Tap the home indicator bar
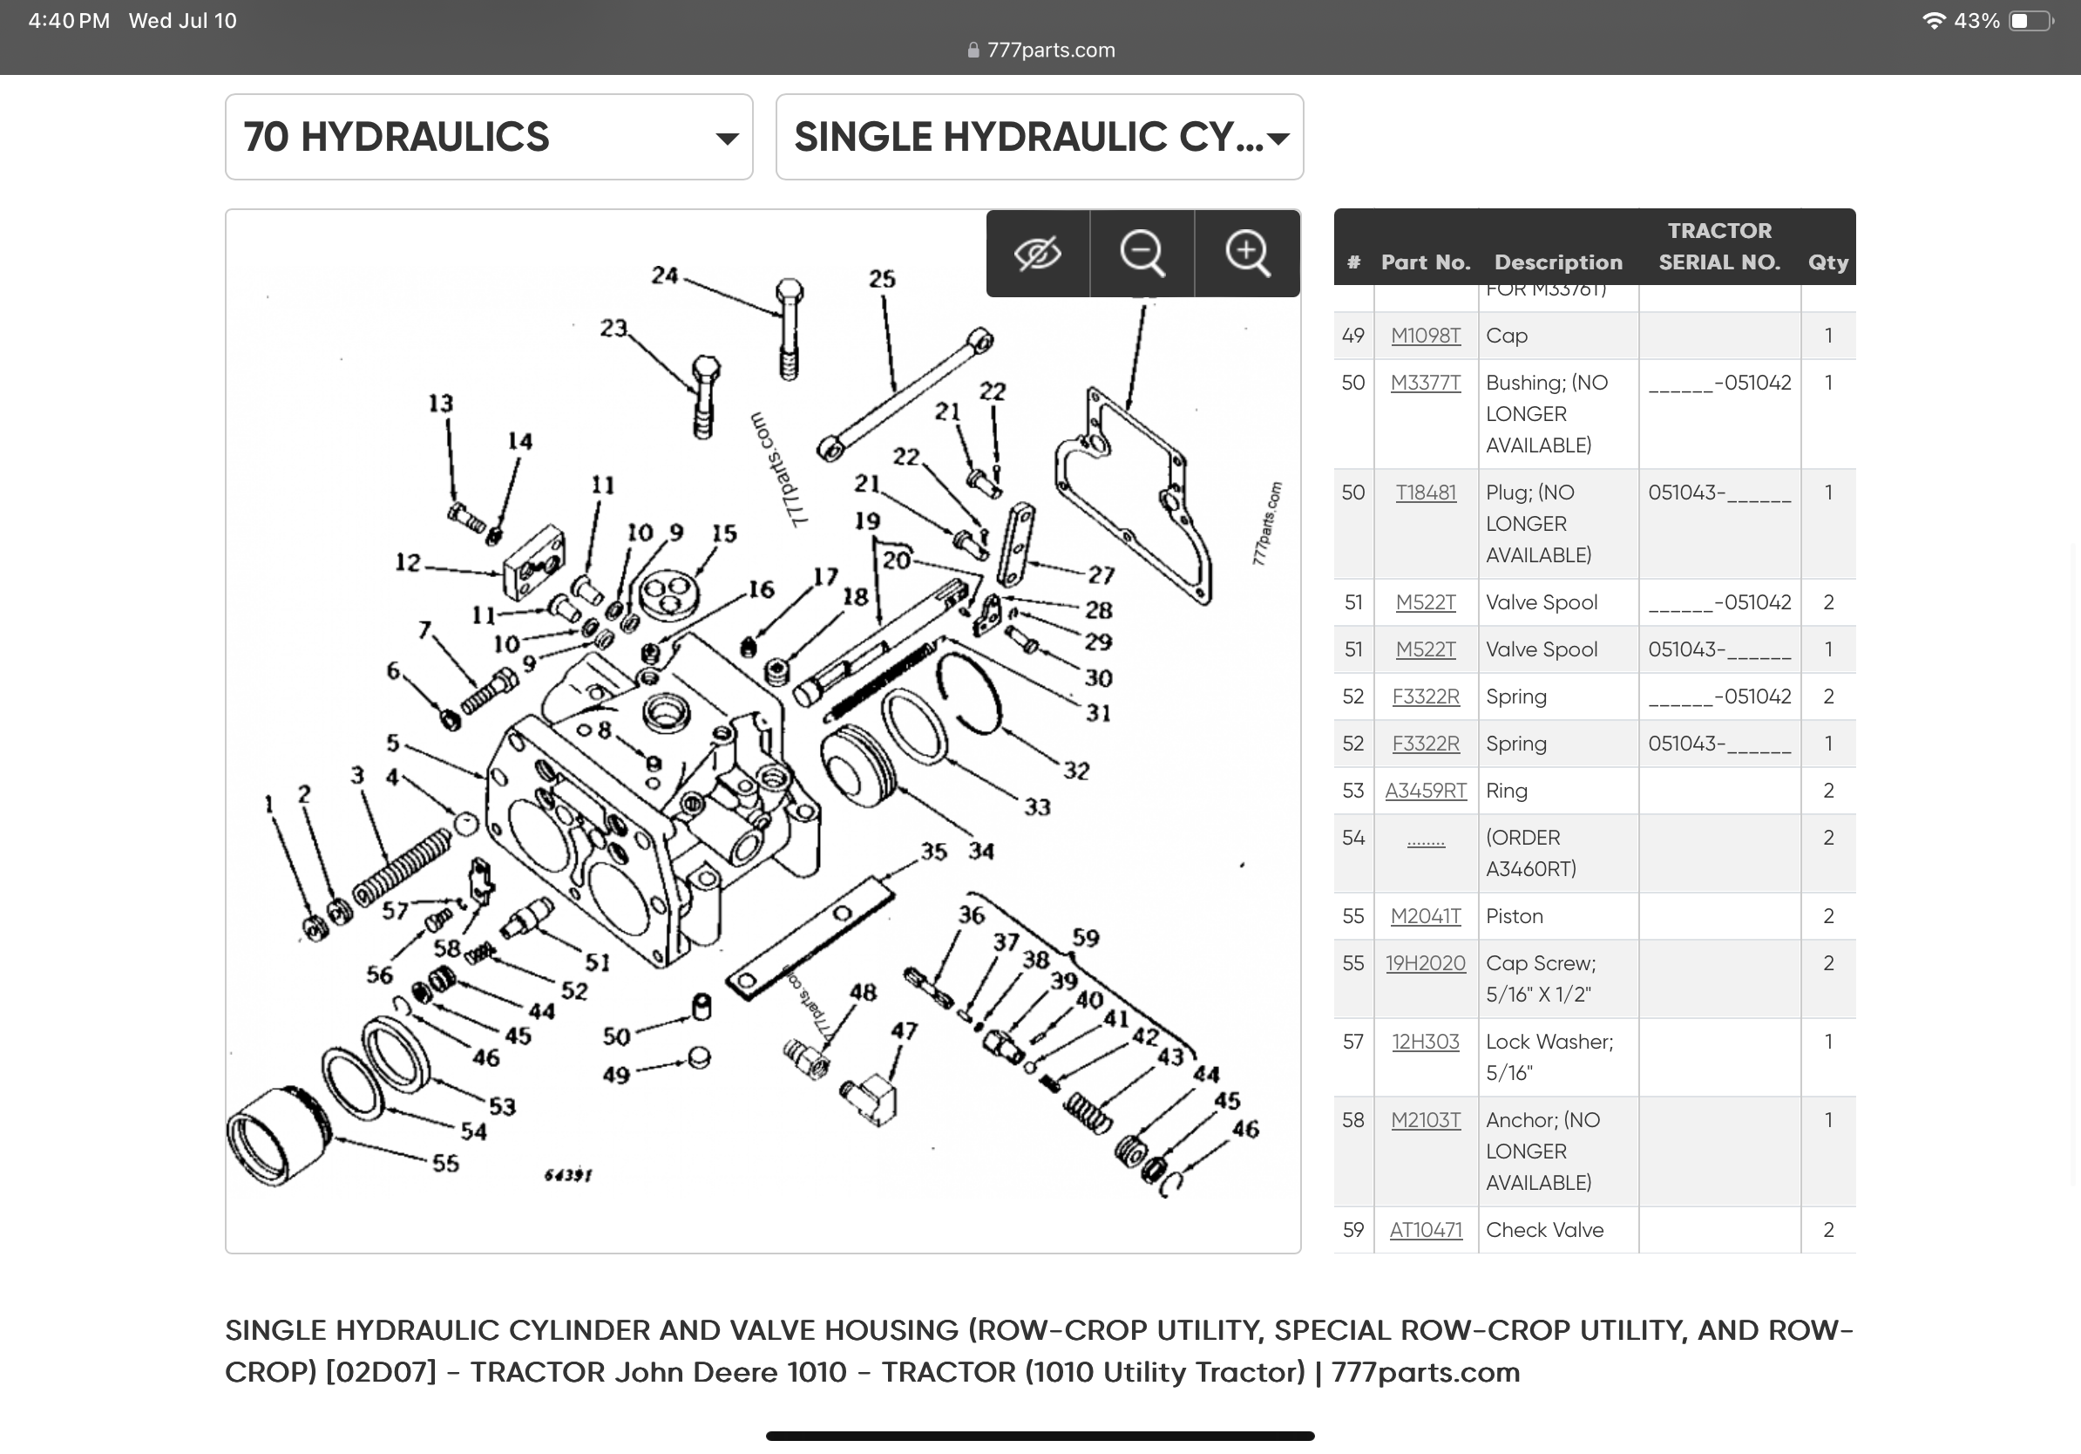The width and height of the screenshot is (2081, 1454). 1040,1436
